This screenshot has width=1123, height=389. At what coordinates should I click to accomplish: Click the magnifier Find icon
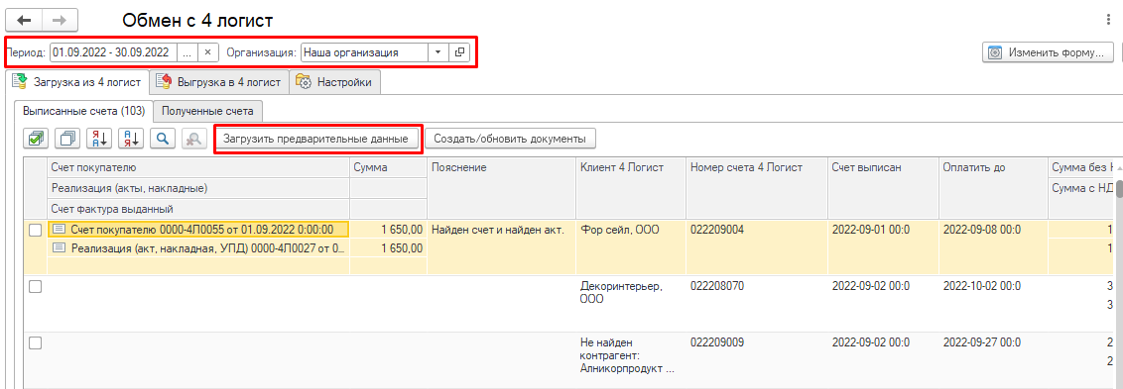point(163,139)
